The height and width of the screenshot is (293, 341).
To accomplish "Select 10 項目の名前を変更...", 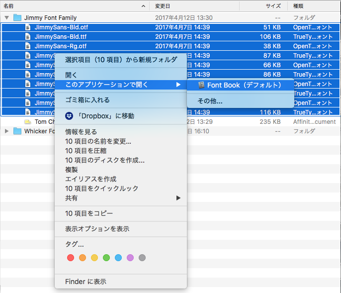I will coord(98,141).
